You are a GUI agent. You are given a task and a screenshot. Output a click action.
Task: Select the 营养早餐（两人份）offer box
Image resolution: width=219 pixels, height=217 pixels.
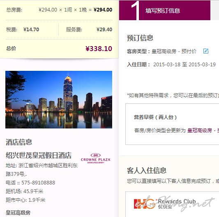tap(172, 124)
